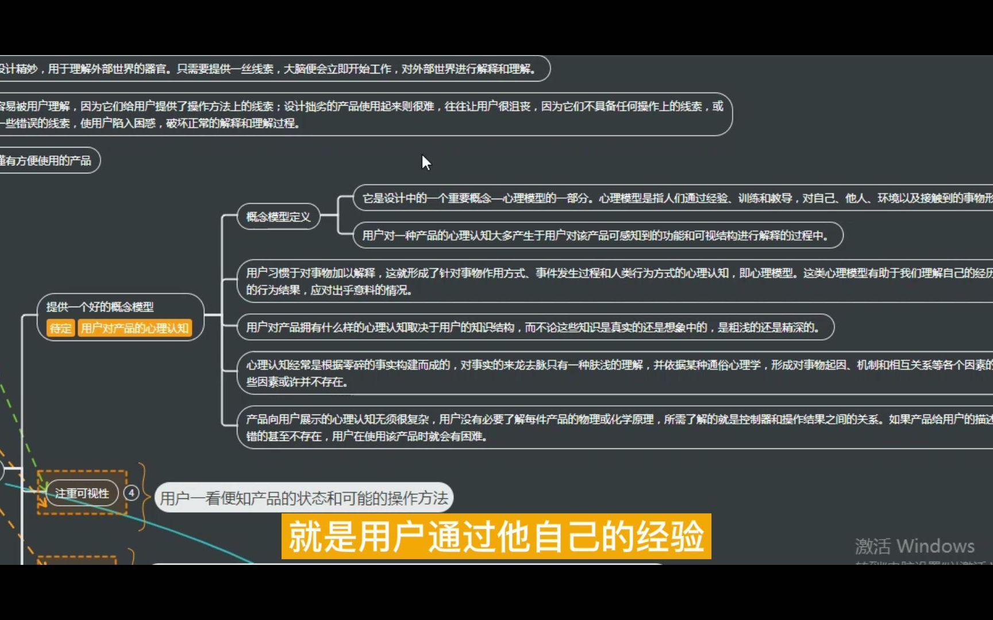Click the 用户对产品的心理认知 orange label

134,328
